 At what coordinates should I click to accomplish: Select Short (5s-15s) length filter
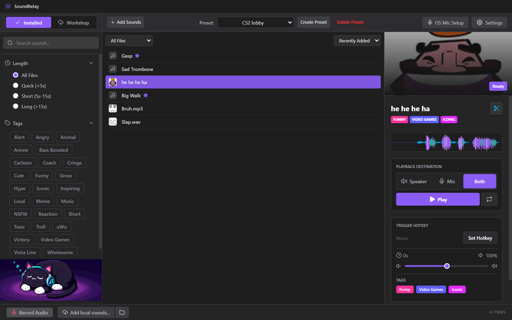click(16, 96)
